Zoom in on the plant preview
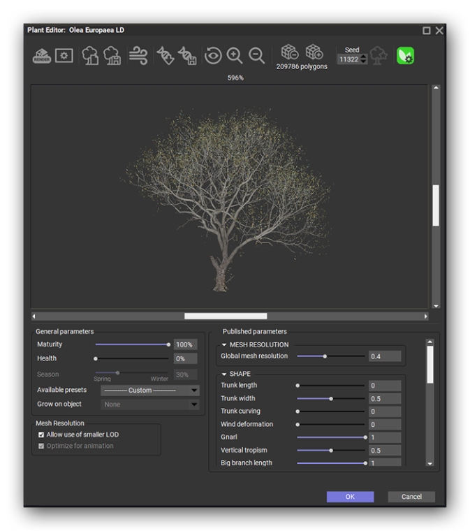 tap(235, 56)
